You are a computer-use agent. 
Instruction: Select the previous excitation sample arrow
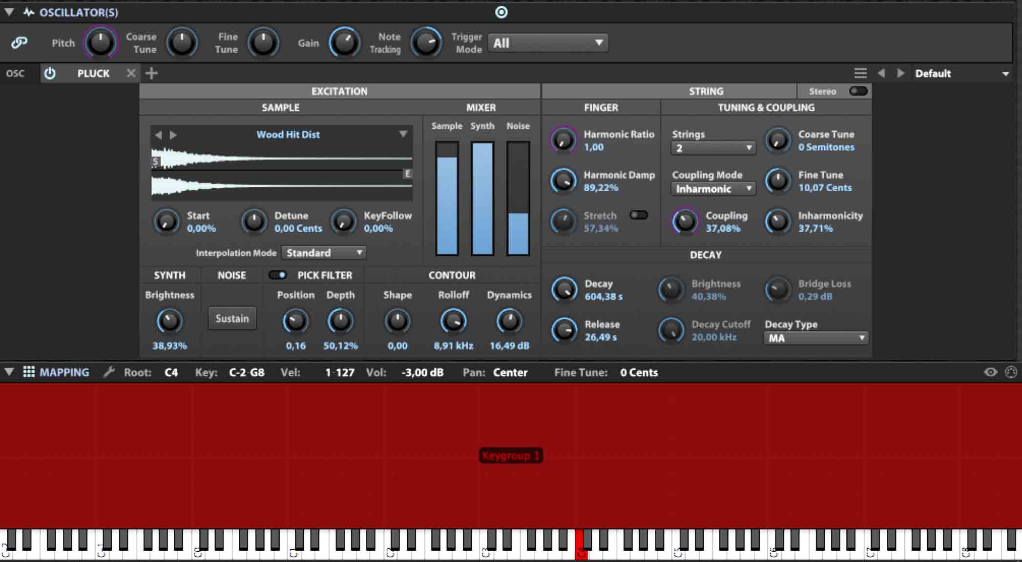pyautogui.click(x=158, y=135)
